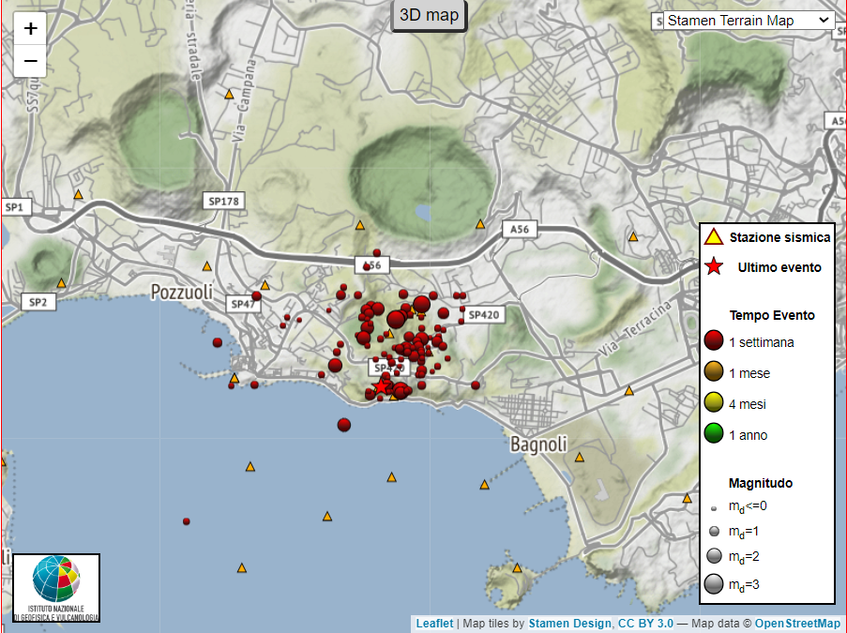
Task: Open the Leaflet attribution link
Action: [x=434, y=624]
